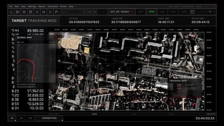Click the red record dot beside SAT_09 AE2021

(132, 12)
